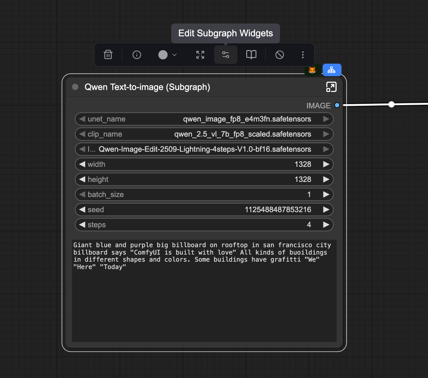Screen dimensions: 428x378
Task: Click the node title Qwen Text-to-image (Subgraph)
Action: 147,87
